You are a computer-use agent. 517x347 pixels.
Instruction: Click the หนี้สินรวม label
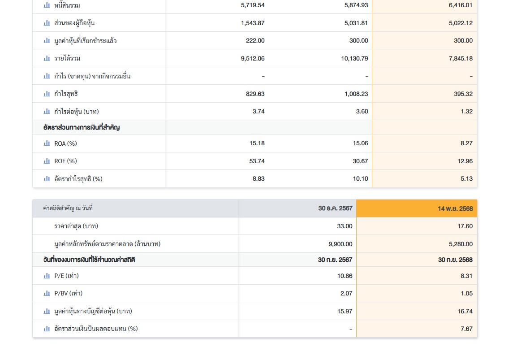67,5
